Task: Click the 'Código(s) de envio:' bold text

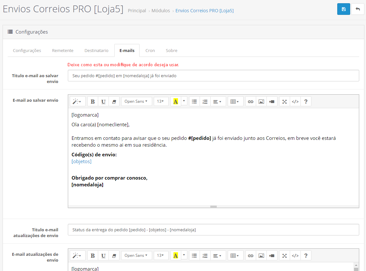Action: coord(94,154)
